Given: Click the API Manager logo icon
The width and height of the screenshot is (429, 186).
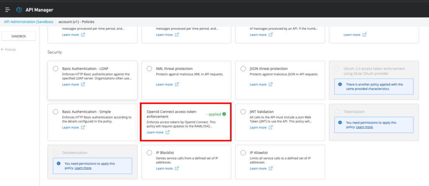Looking at the screenshot, I should [19, 10].
